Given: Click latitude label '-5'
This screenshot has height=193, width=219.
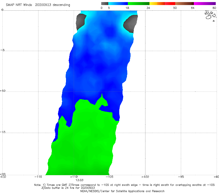Looking at the screenshot, I should (x=2, y=50).
